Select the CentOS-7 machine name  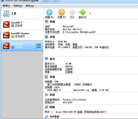[x=17, y=23]
